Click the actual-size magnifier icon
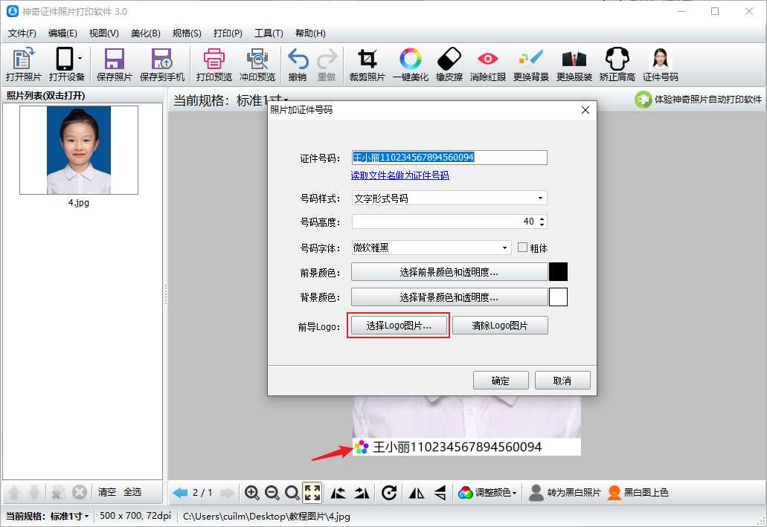Viewport: 767px width, 527px height. coord(292,493)
